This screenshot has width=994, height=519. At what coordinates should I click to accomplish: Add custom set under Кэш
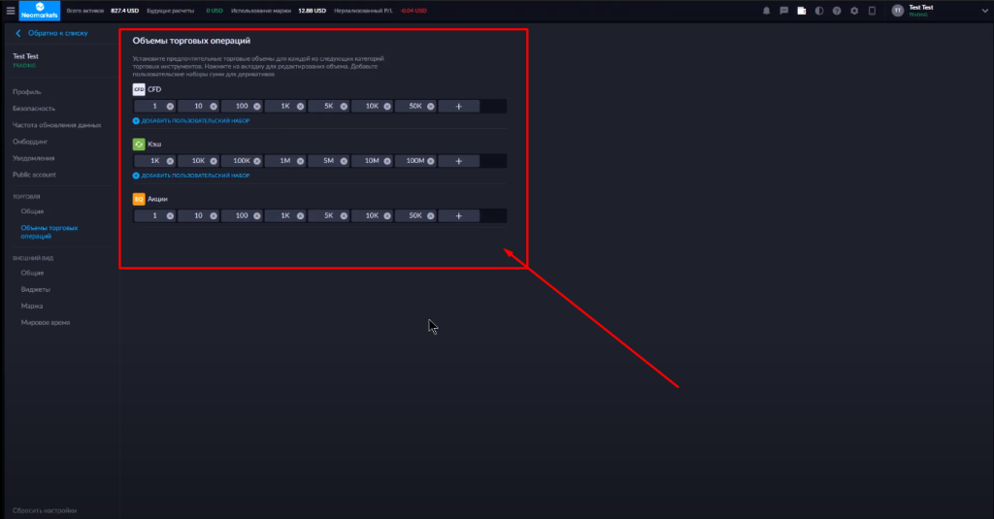point(191,176)
